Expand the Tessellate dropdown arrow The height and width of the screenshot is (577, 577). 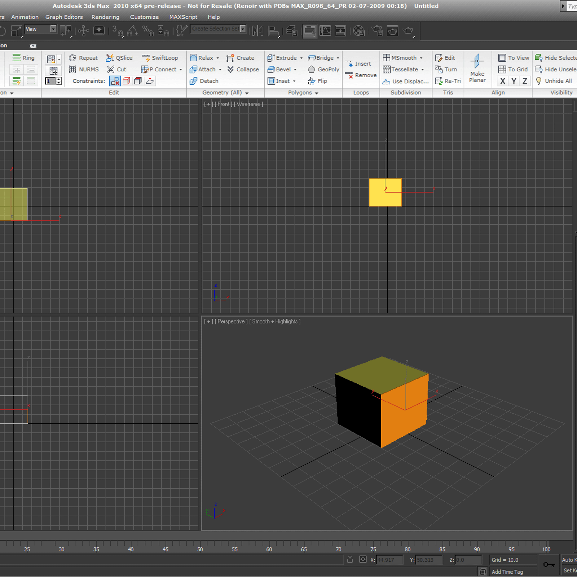pyautogui.click(x=423, y=70)
